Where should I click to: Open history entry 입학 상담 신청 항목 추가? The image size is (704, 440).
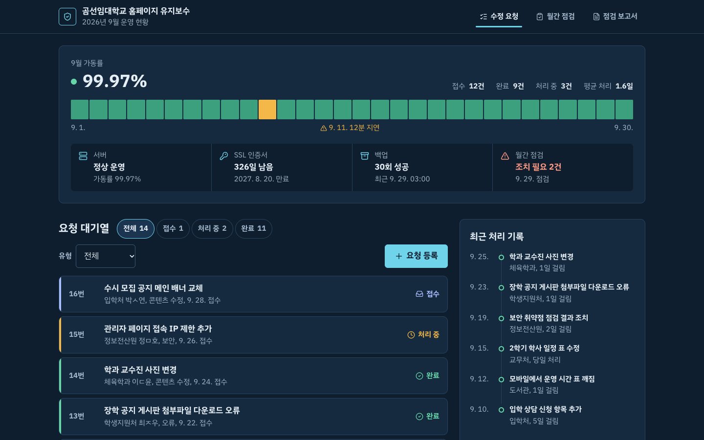[546, 409]
